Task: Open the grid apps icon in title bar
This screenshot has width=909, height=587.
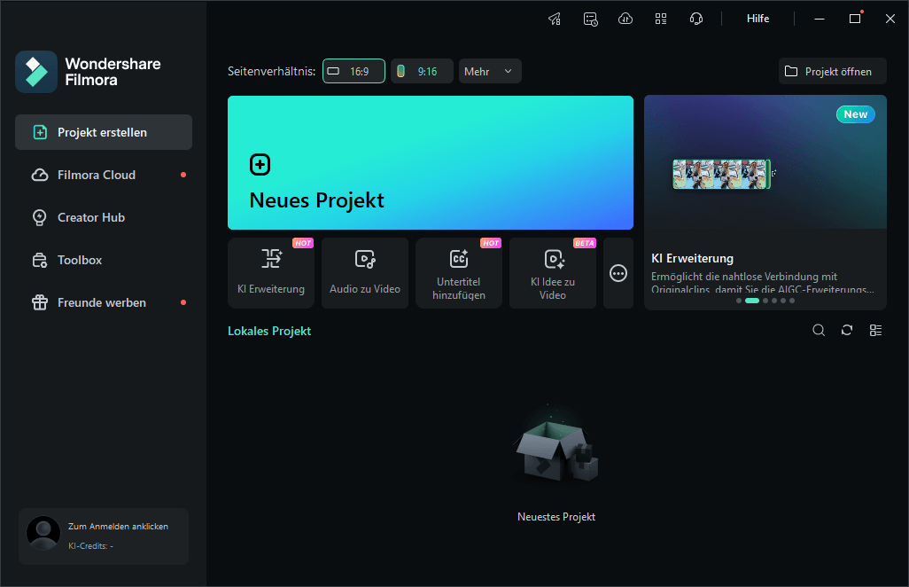Action: (661, 19)
